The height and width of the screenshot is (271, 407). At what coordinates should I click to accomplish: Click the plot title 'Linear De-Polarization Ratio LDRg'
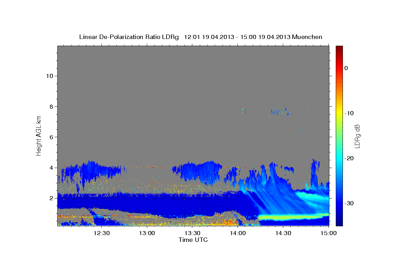(129, 37)
